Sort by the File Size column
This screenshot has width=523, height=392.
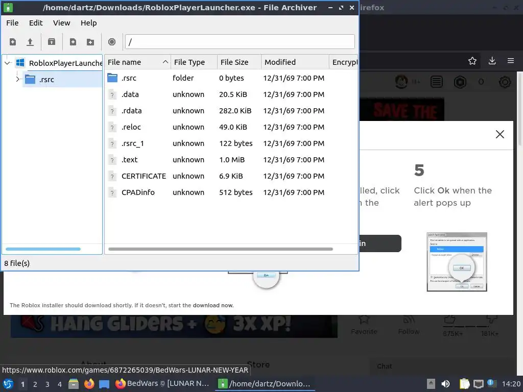239,62
